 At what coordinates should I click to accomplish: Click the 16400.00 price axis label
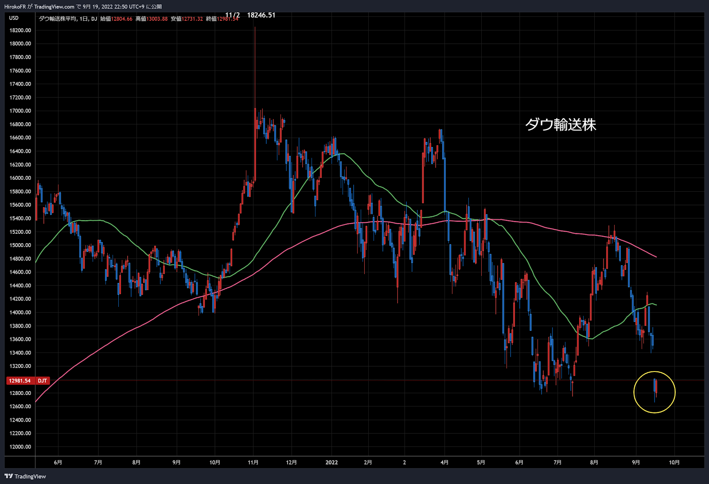[x=20, y=151]
